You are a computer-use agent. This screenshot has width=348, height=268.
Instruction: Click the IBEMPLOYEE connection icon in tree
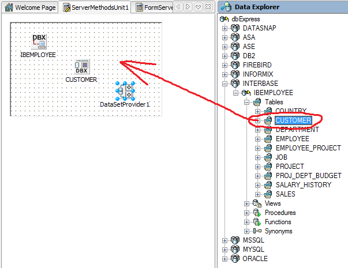click(x=246, y=93)
